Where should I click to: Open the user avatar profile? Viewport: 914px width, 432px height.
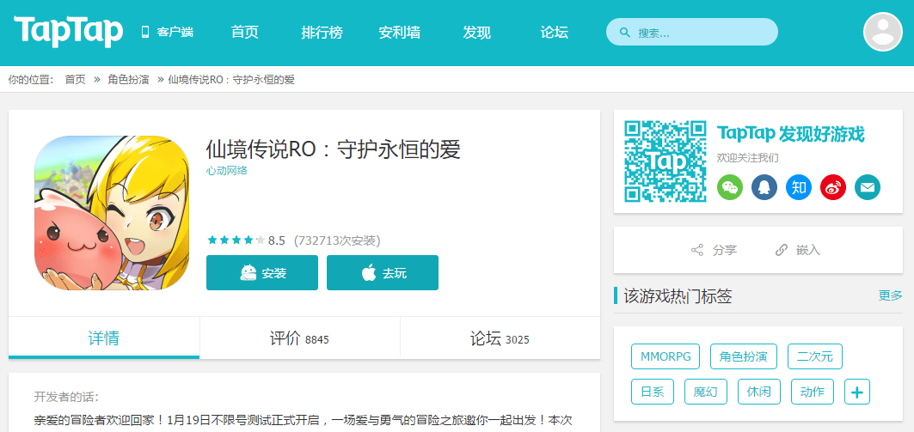pos(882,32)
